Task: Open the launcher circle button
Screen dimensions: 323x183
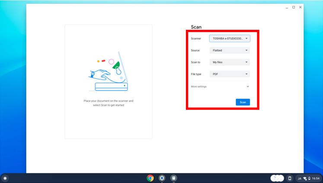Action: pos(5,178)
